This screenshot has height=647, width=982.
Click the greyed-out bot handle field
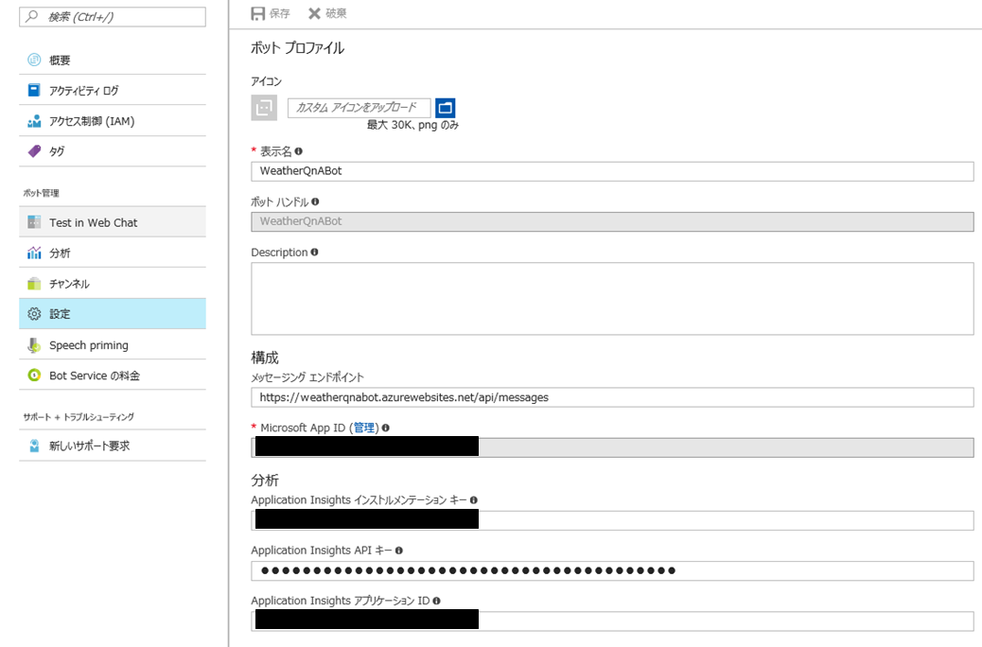(612, 221)
